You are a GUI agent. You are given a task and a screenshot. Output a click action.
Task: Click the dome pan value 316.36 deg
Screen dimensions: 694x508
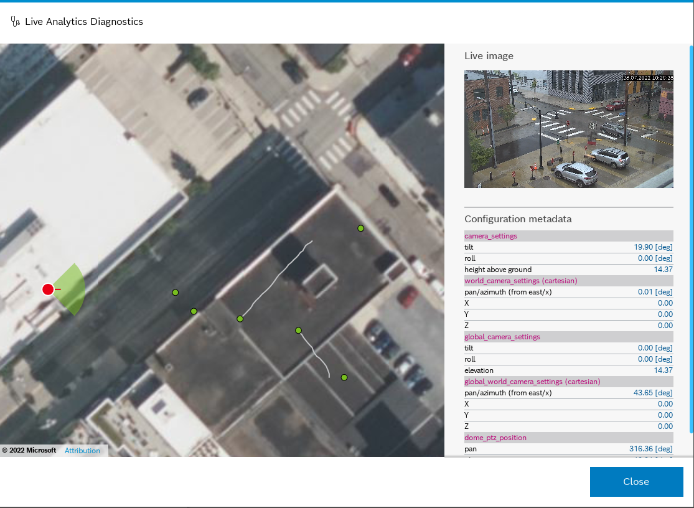(651, 449)
